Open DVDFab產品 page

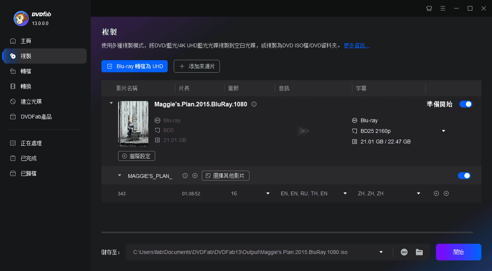[45, 117]
